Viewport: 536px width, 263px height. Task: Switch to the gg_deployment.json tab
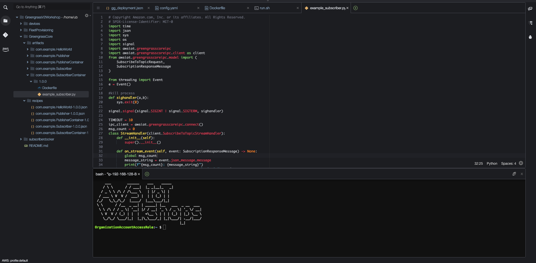(127, 8)
